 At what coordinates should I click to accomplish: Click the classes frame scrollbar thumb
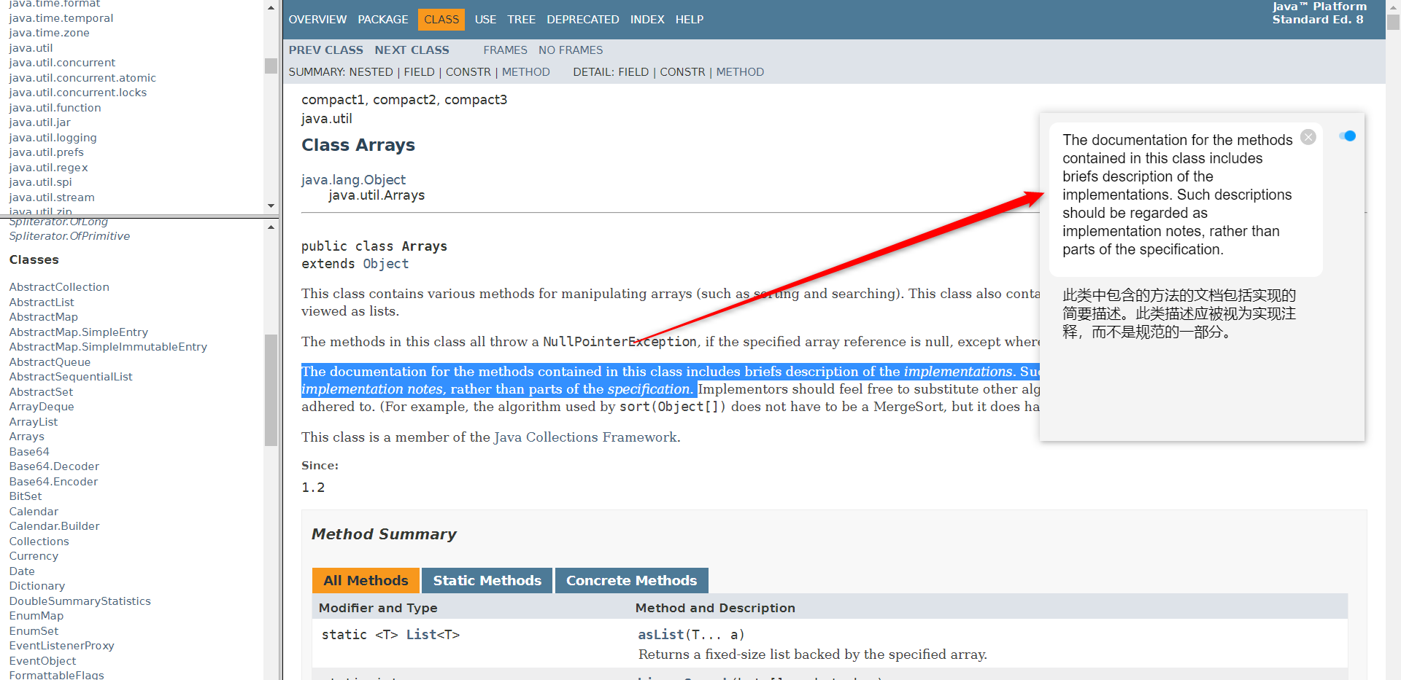coord(271,390)
